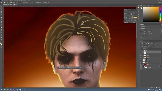Image resolution: width=162 pixels, height=91 pixels.
Task: Open the layer blend mode dropdown
Action: click(x=144, y=45)
